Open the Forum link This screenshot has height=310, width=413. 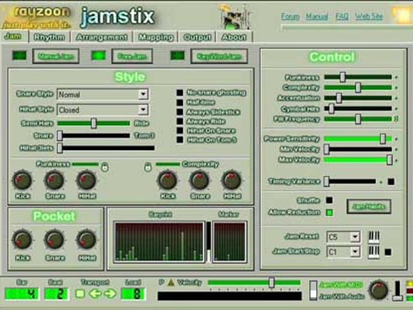click(290, 17)
